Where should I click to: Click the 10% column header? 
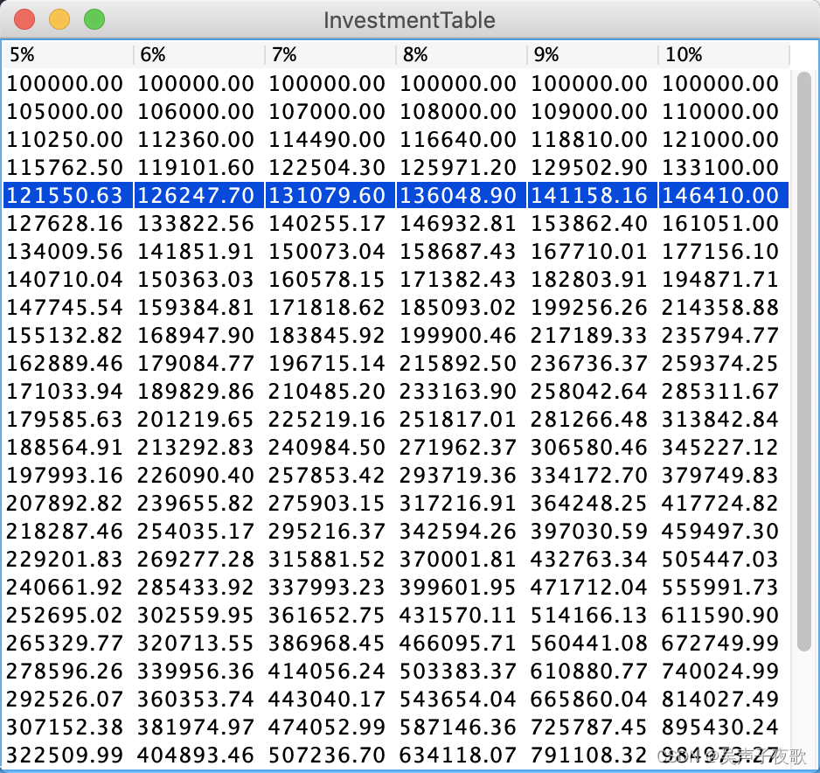[724, 54]
